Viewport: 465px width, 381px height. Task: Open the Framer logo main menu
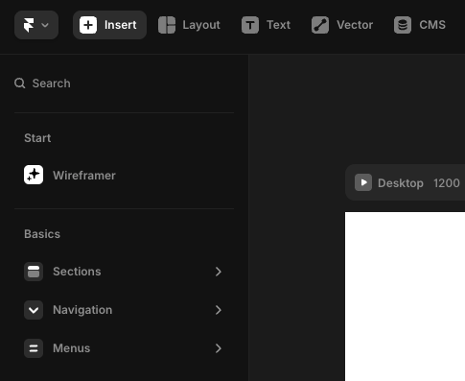coord(36,25)
